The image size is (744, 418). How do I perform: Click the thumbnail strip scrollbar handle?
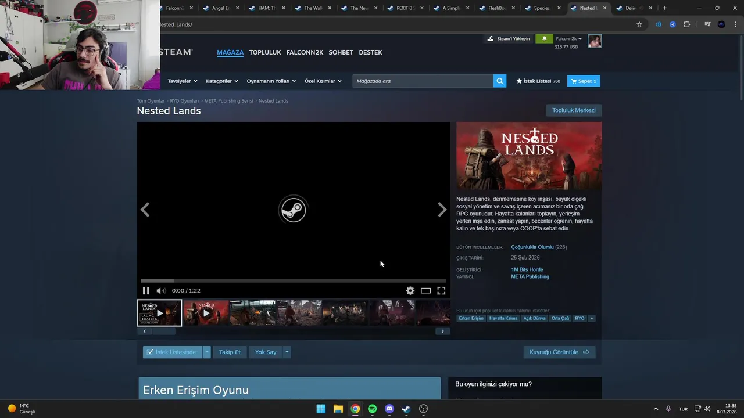(x=163, y=331)
